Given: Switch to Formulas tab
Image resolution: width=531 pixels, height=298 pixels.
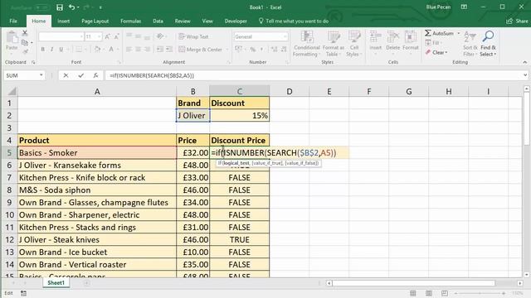Looking at the screenshot, I should 130,21.
